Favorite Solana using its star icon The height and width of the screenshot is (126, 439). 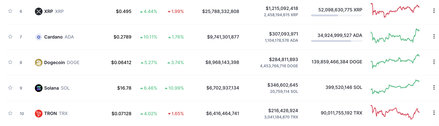click(x=10, y=88)
